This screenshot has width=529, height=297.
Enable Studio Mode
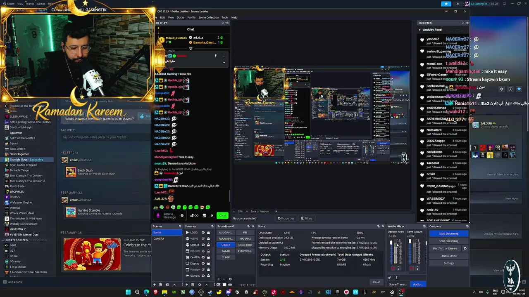(448, 256)
